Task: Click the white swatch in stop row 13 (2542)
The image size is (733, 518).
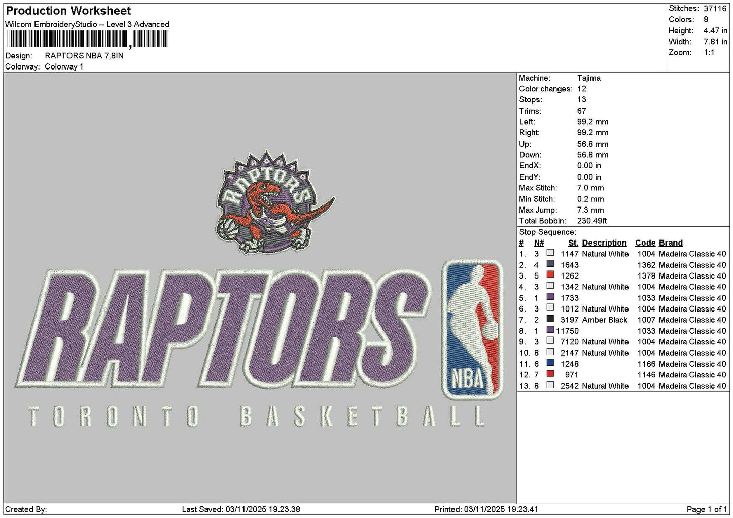Action: point(550,385)
